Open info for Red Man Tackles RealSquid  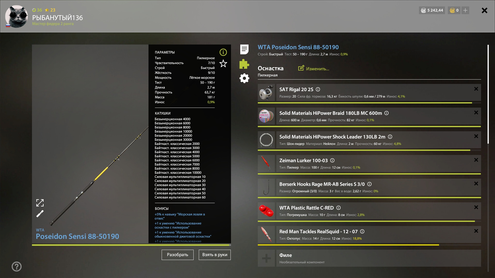click(362, 231)
